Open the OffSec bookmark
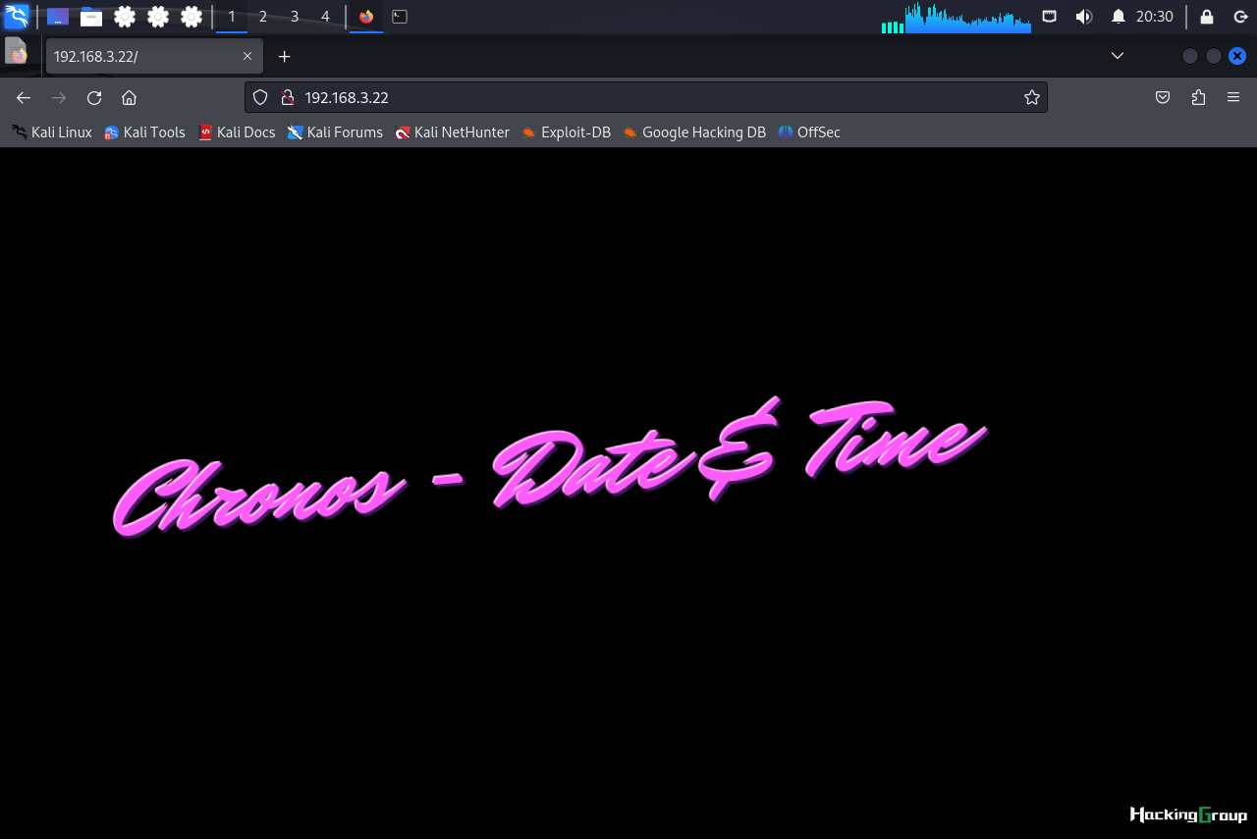1257x839 pixels. click(x=809, y=132)
